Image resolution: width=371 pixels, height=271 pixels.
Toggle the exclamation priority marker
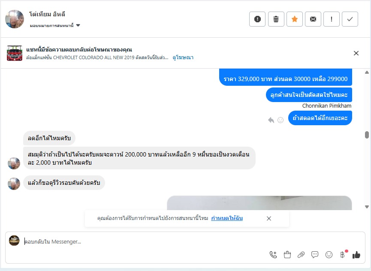pyautogui.click(x=332, y=19)
